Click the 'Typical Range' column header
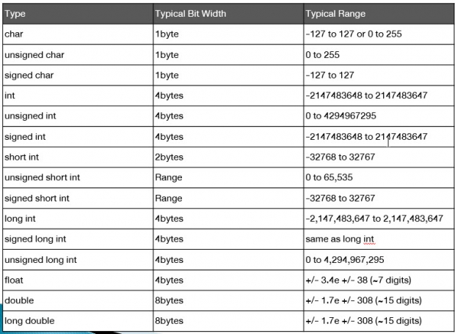Screen dimensions: 455x334 tap(379, 14)
